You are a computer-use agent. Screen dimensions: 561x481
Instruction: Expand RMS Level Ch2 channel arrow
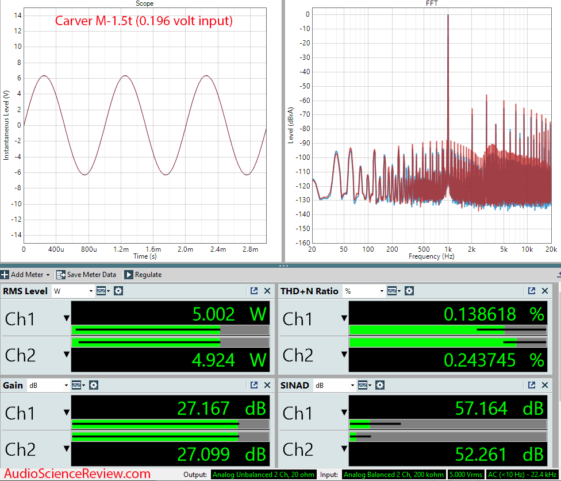[67, 354]
